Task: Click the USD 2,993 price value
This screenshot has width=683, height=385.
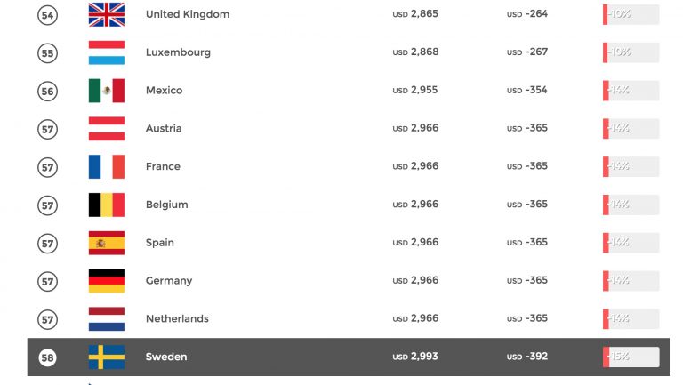Action: tap(415, 357)
